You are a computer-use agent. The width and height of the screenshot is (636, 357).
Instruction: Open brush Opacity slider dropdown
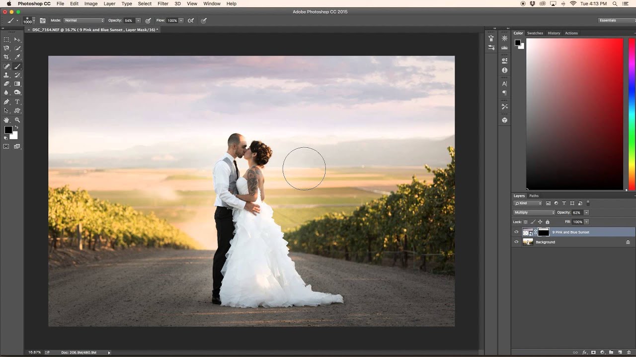click(x=138, y=20)
